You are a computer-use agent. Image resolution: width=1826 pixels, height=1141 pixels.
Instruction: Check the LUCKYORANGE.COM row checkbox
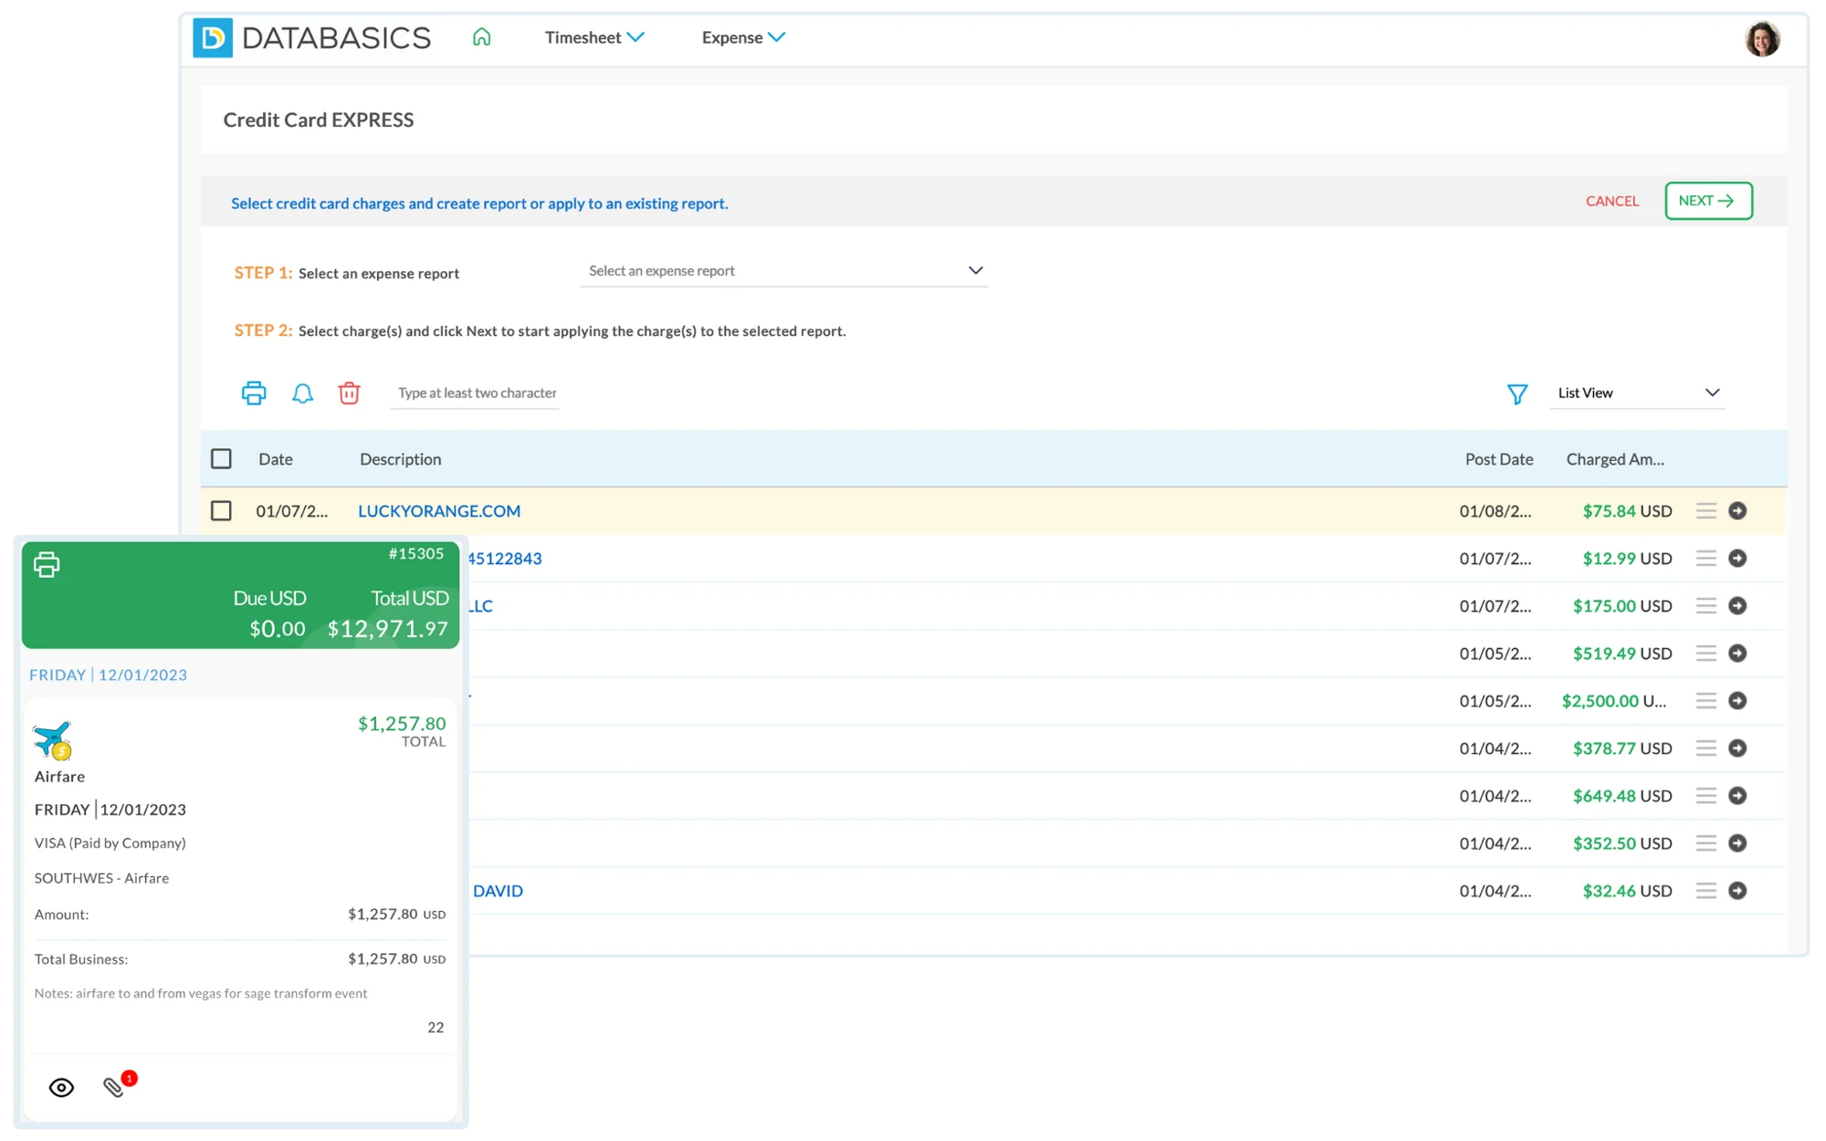tap(221, 511)
